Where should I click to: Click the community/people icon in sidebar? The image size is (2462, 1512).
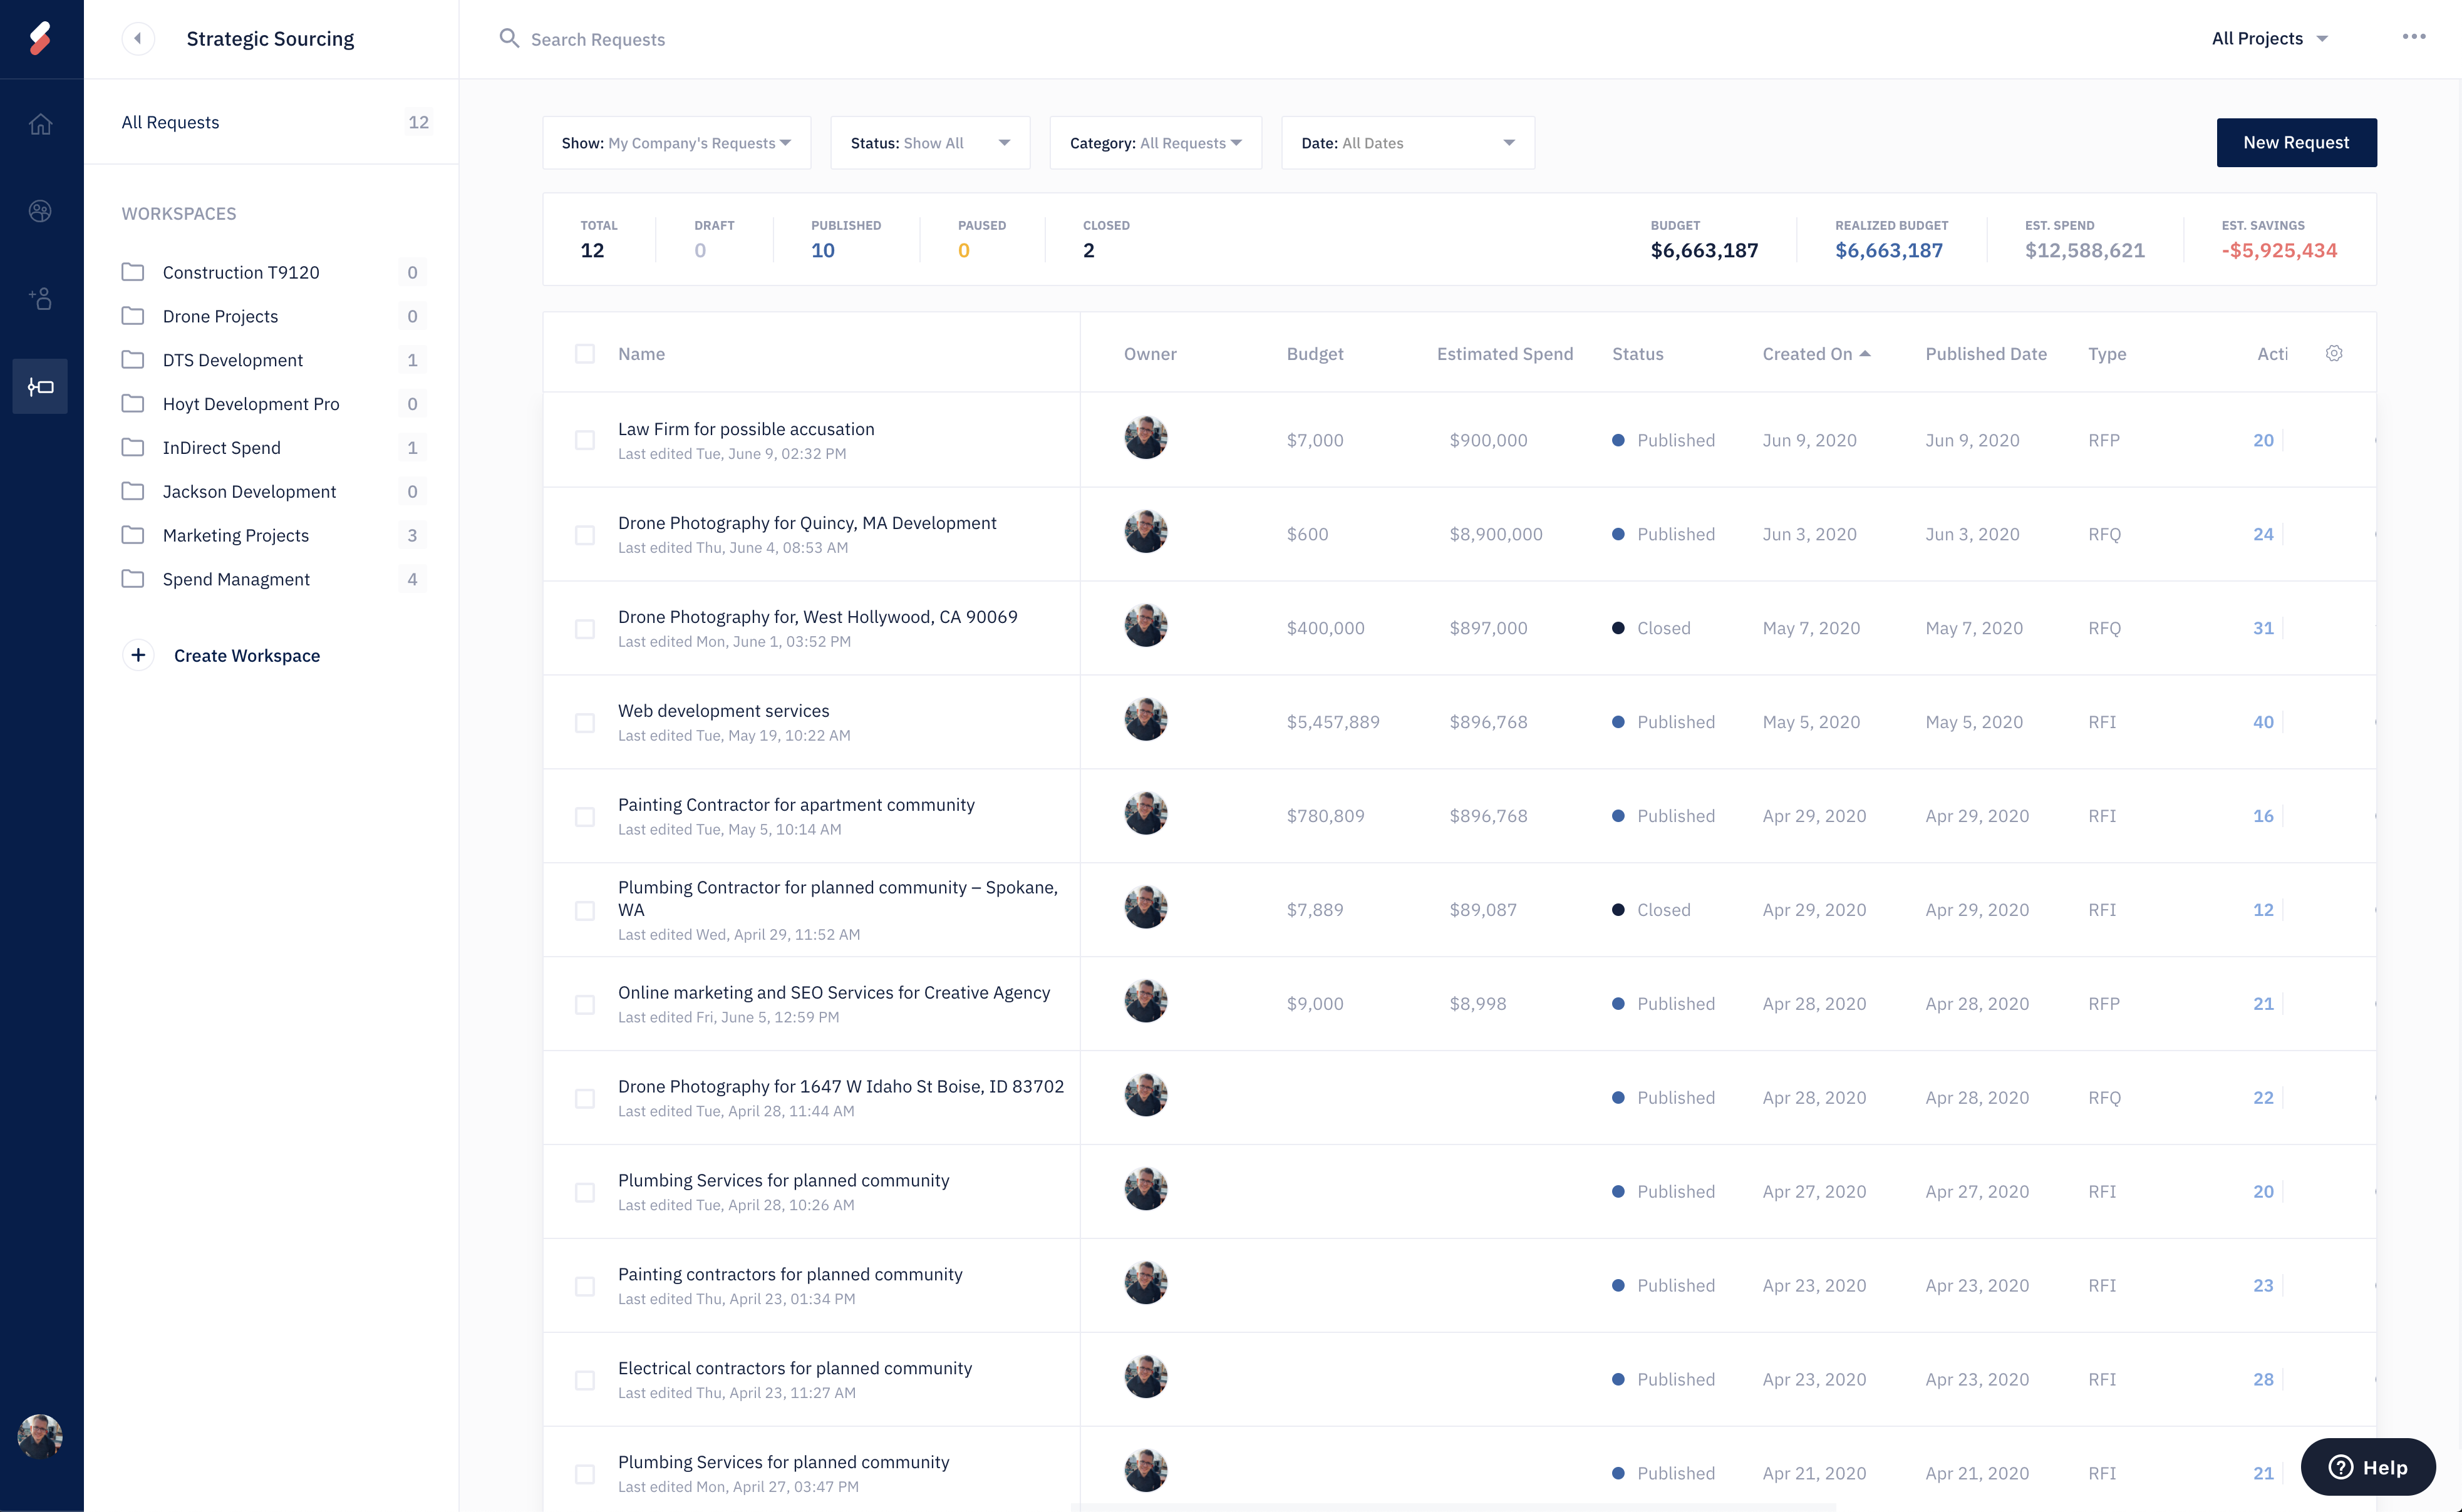tap(40, 211)
